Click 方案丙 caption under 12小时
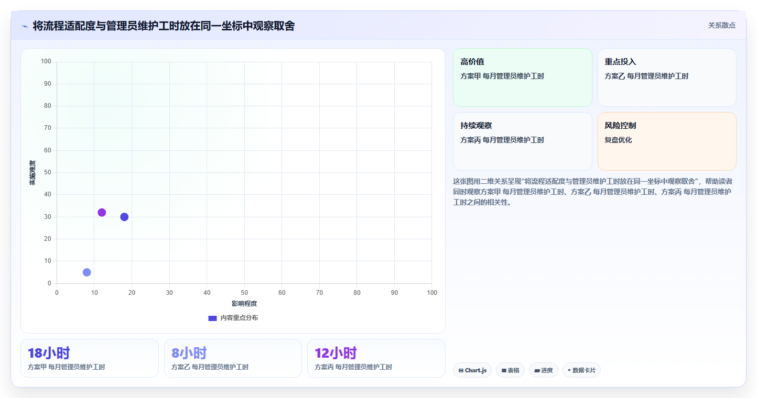The width and height of the screenshot is (757, 398). (353, 367)
